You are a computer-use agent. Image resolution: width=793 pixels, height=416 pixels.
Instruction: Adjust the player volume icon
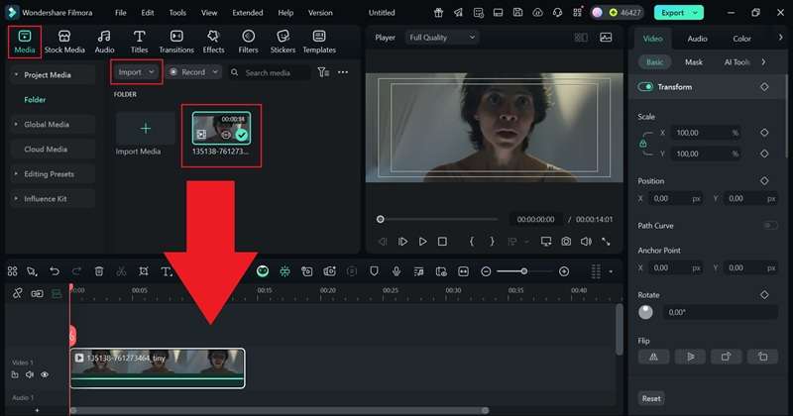tap(586, 242)
